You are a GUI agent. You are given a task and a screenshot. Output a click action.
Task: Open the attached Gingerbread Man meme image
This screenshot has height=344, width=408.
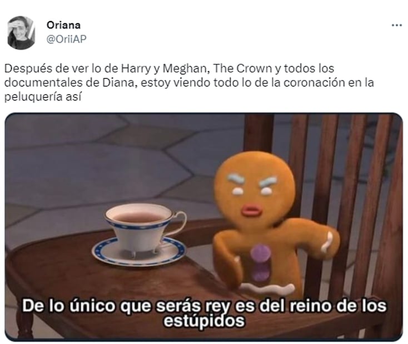pyautogui.click(x=204, y=227)
